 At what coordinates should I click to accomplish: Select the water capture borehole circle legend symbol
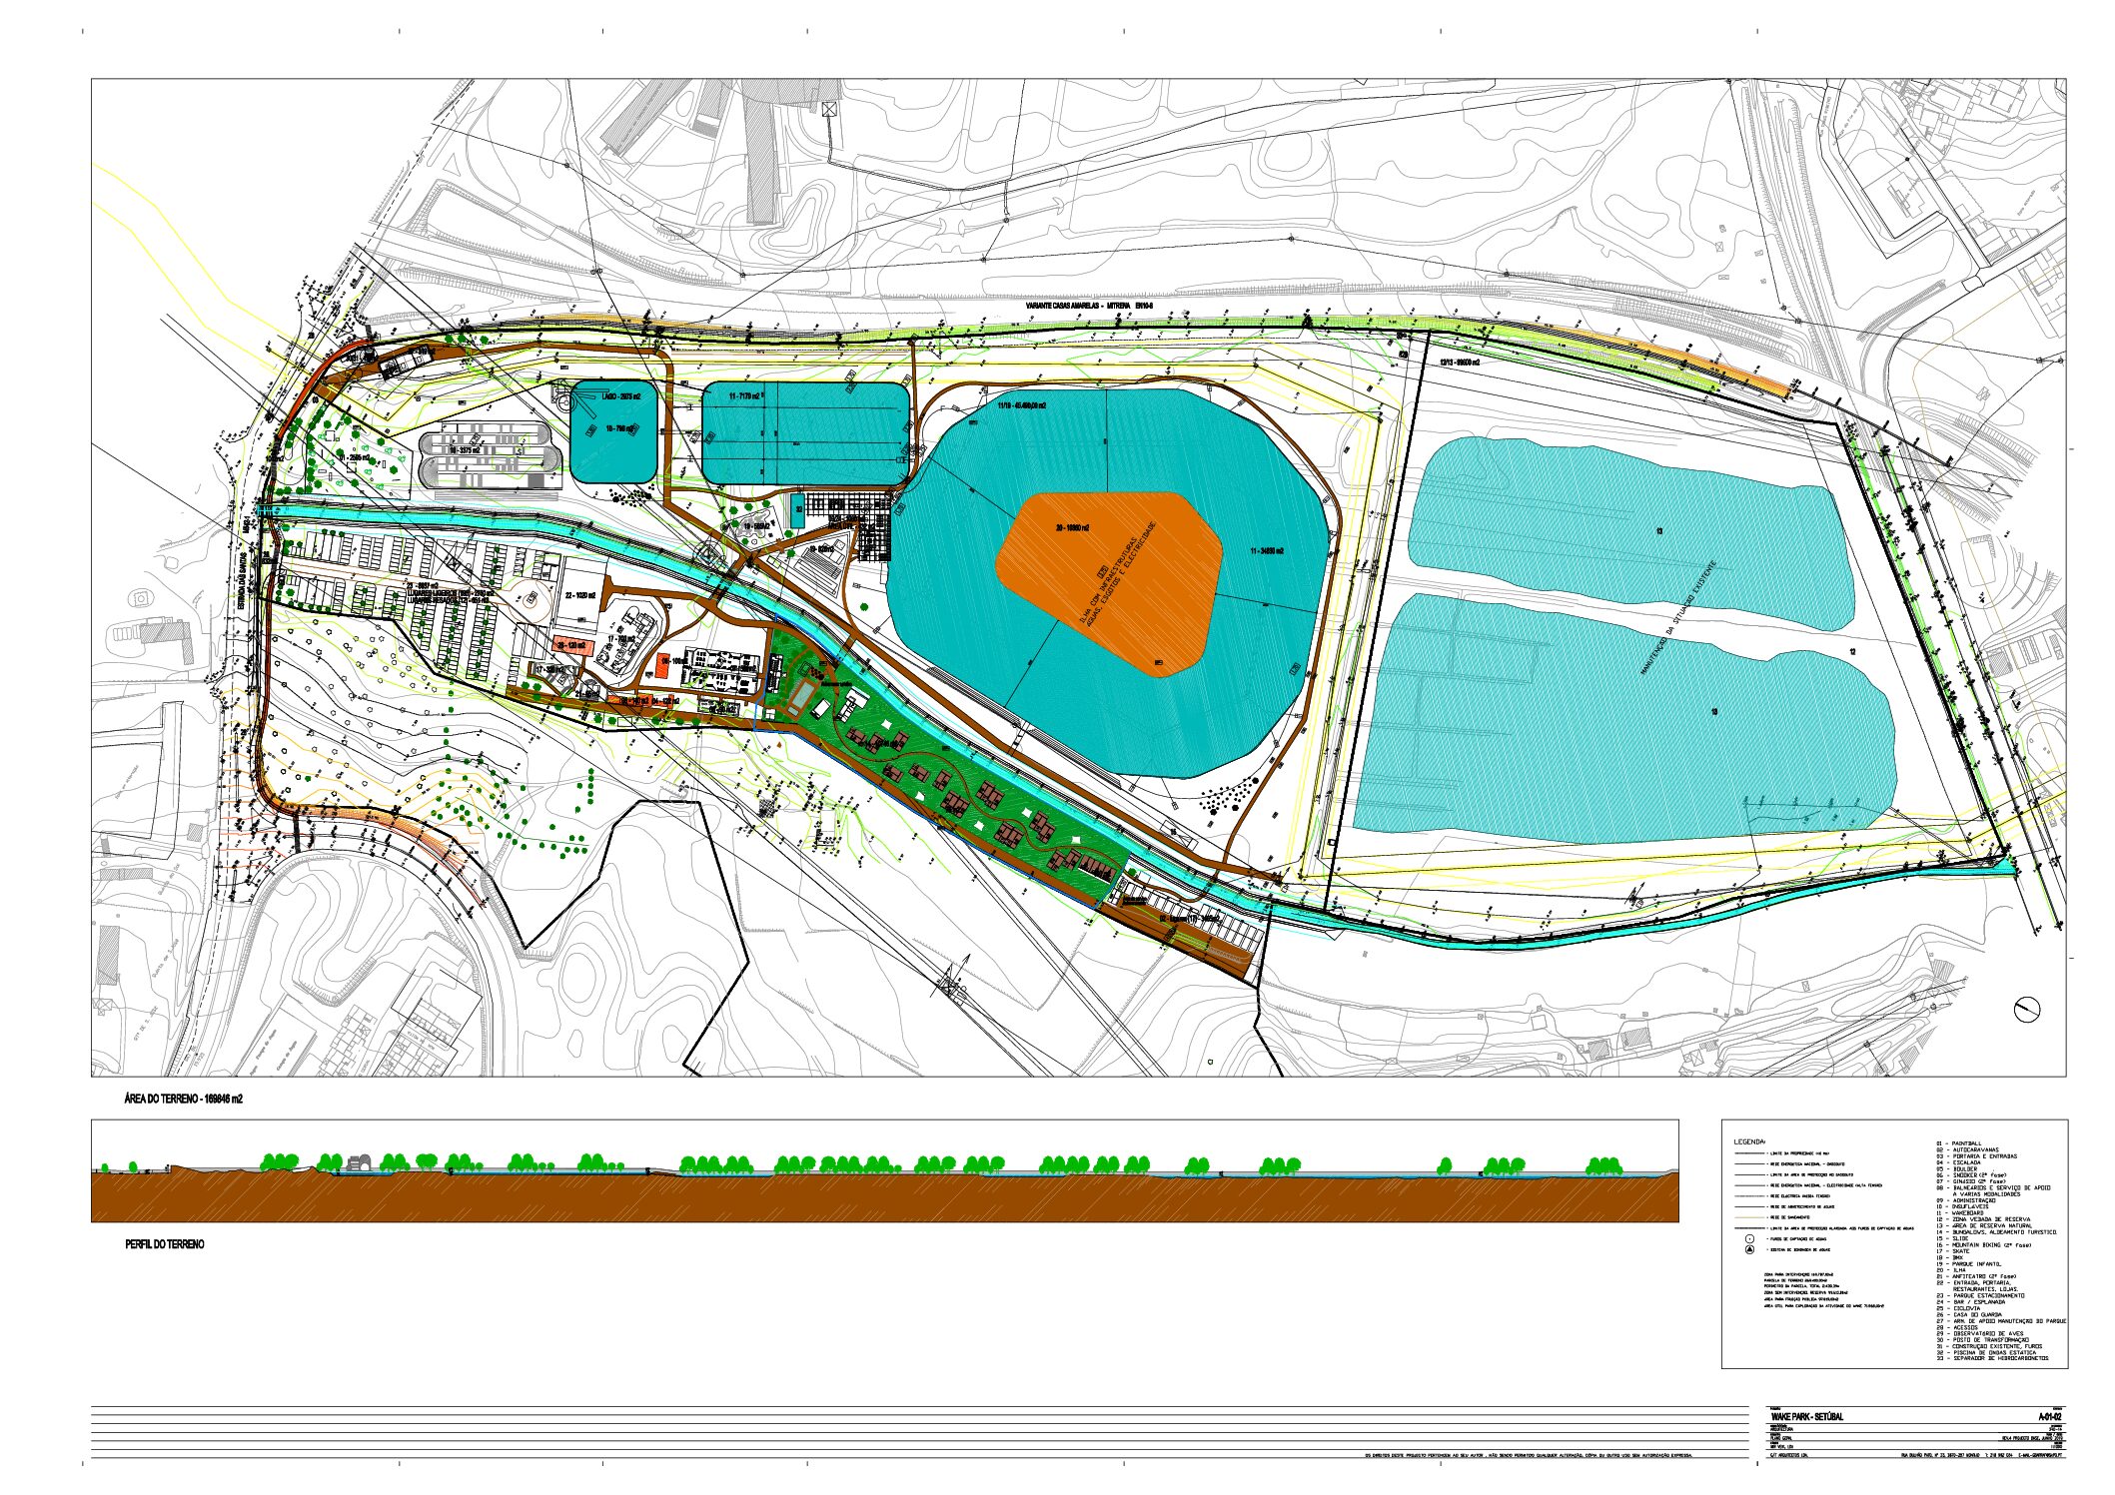pyautogui.click(x=1749, y=1238)
